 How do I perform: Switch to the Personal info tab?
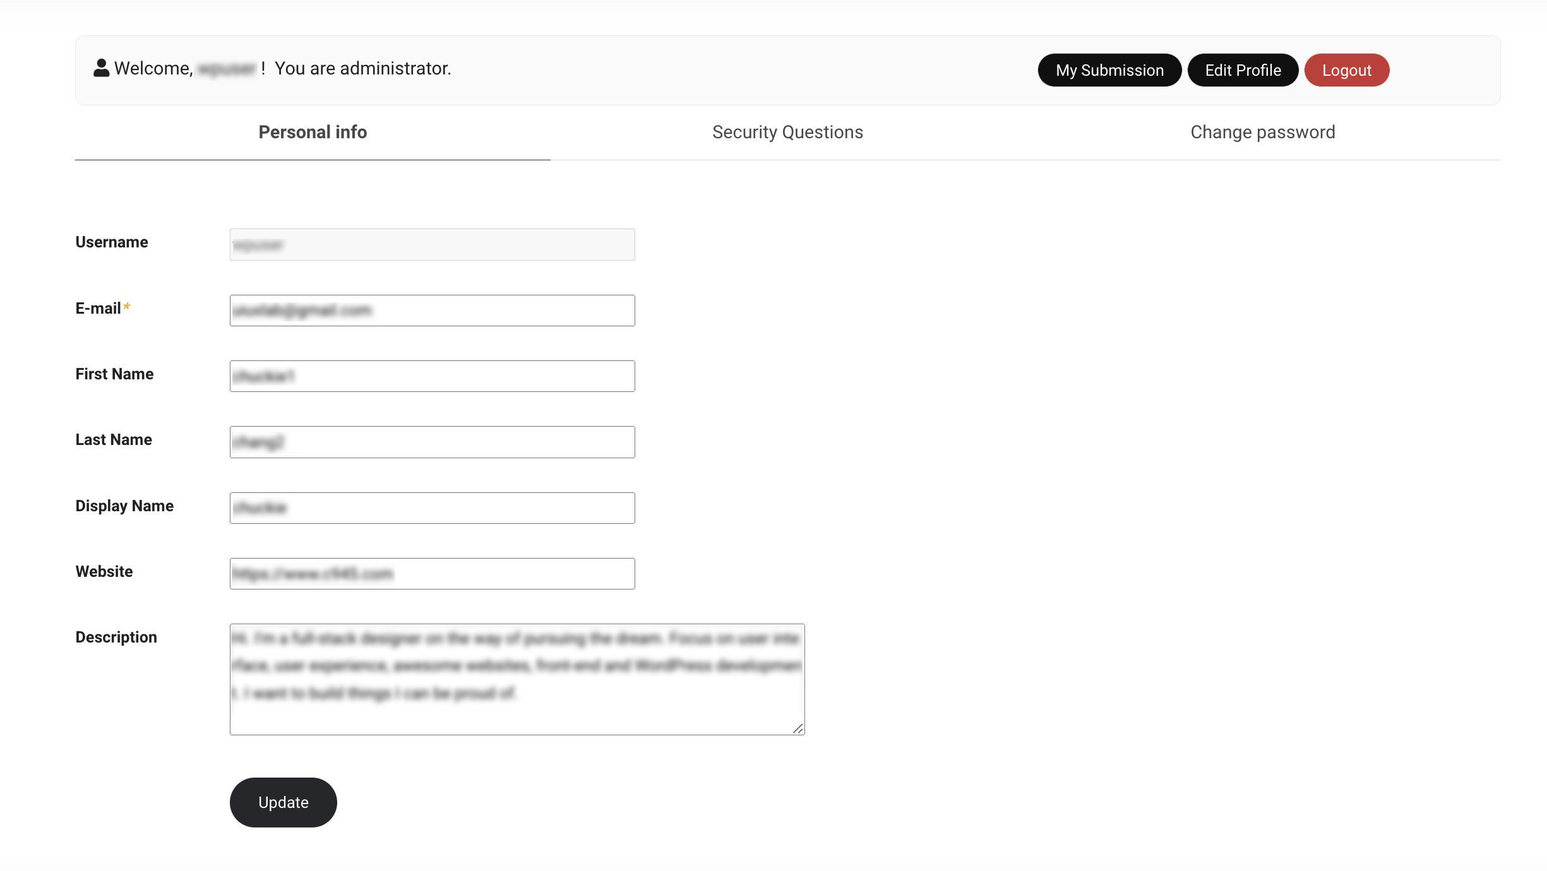click(313, 132)
